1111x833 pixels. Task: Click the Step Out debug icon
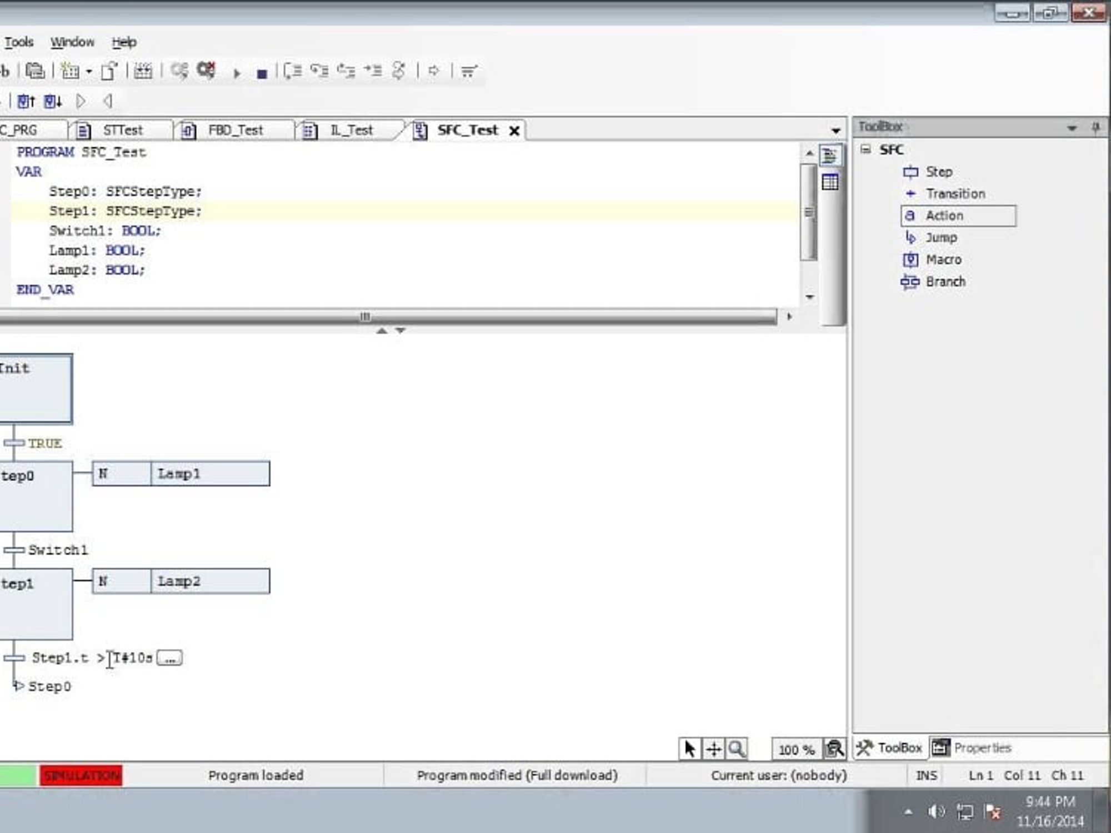tap(346, 71)
